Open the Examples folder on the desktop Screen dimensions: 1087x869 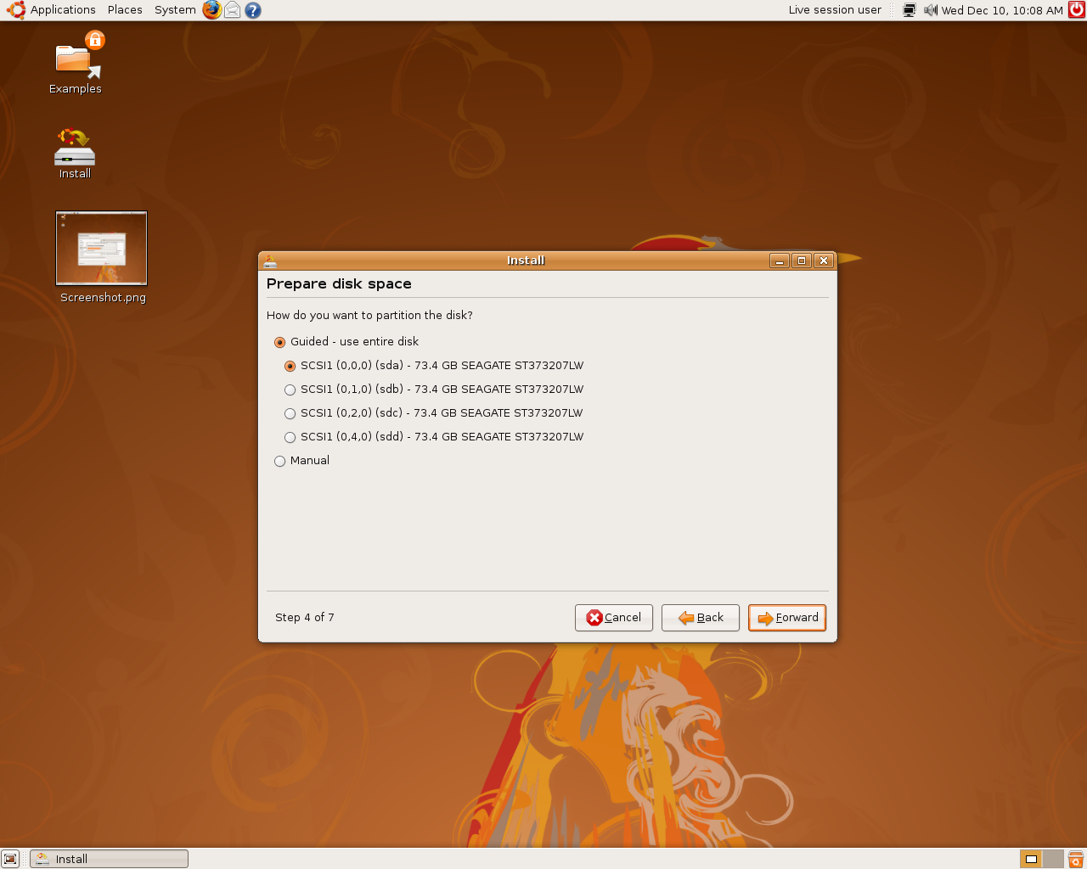(x=76, y=64)
